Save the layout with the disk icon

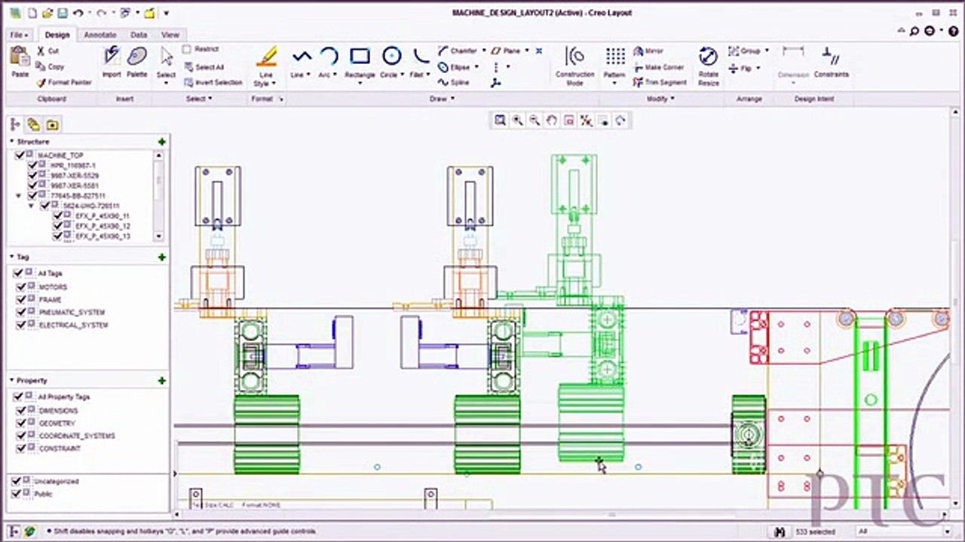[64, 13]
